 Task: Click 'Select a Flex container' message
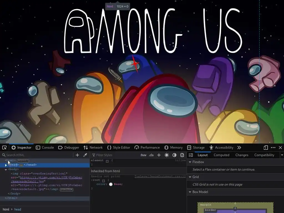pyautogui.click(x=224, y=169)
